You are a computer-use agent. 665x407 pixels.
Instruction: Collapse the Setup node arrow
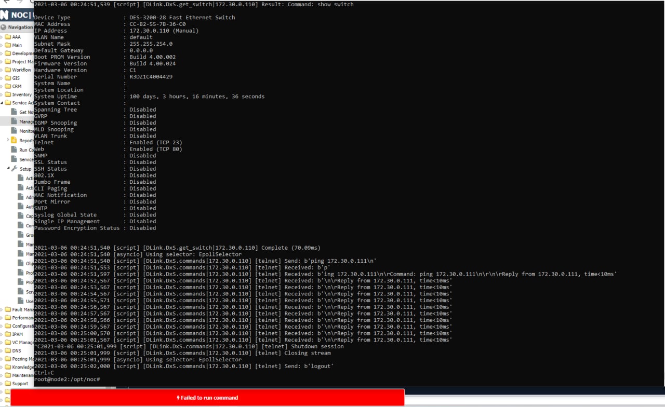pyautogui.click(x=8, y=169)
